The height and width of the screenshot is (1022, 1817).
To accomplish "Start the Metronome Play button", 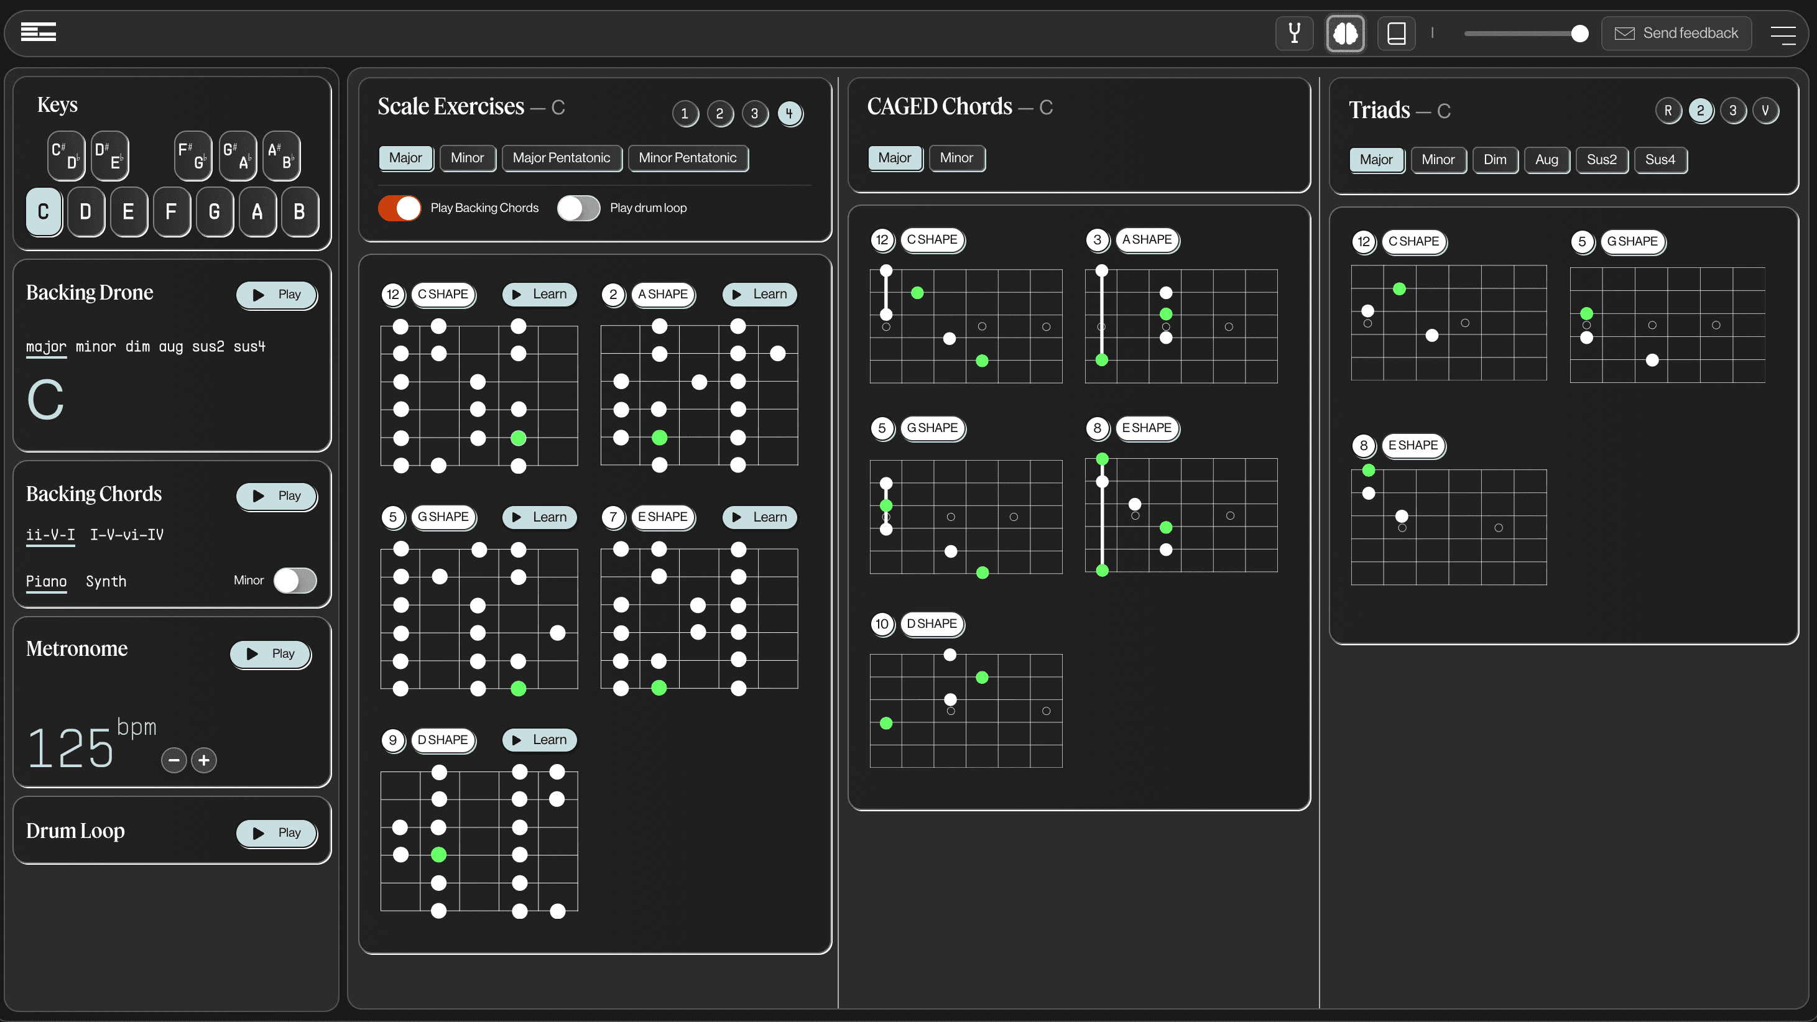I will (x=271, y=654).
